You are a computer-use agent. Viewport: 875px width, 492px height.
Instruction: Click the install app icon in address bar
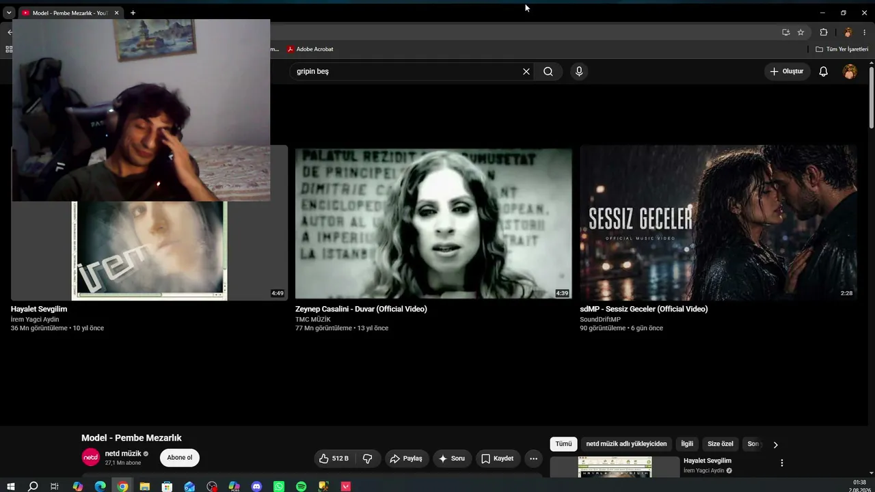click(785, 32)
